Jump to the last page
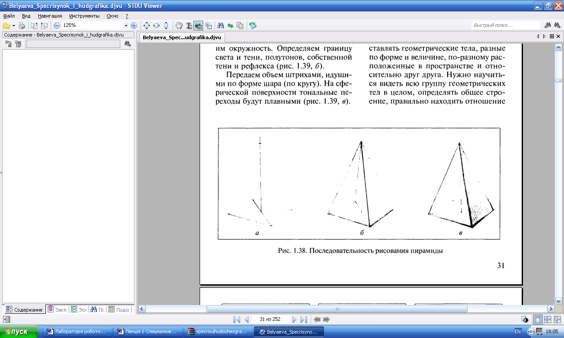564x338 pixels. (304, 320)
